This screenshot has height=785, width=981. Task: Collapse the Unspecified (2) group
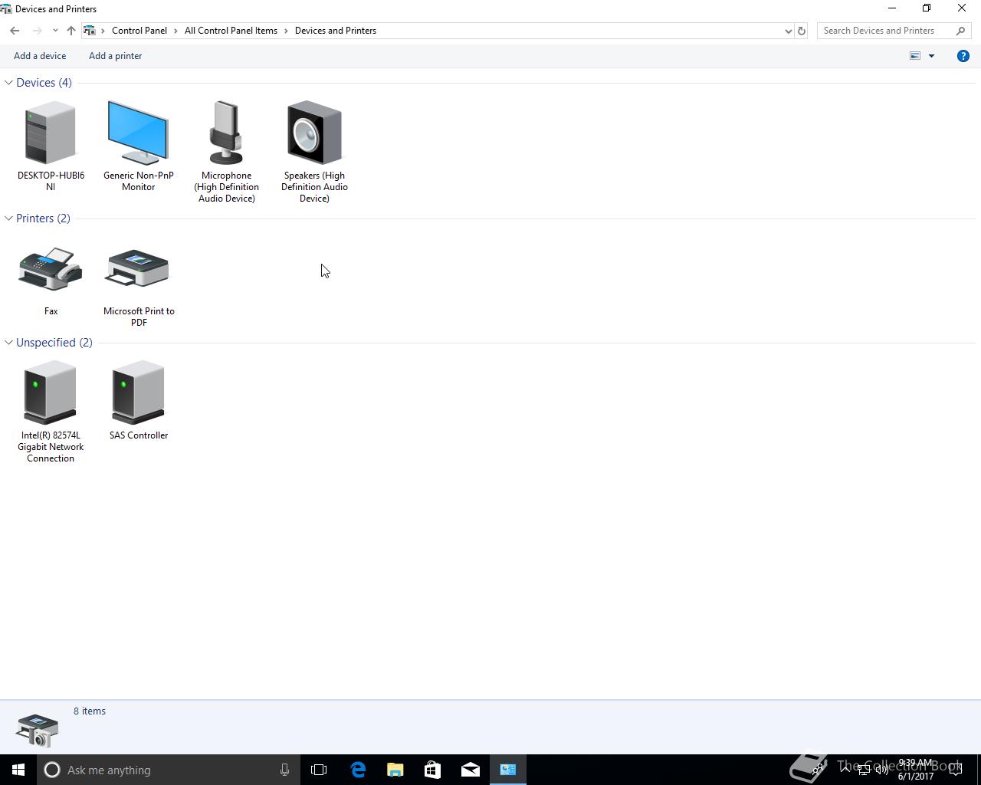click(x=8, y=343)
